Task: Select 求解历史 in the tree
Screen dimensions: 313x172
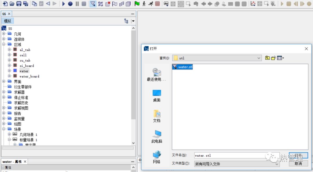Action: pos(21,103)
